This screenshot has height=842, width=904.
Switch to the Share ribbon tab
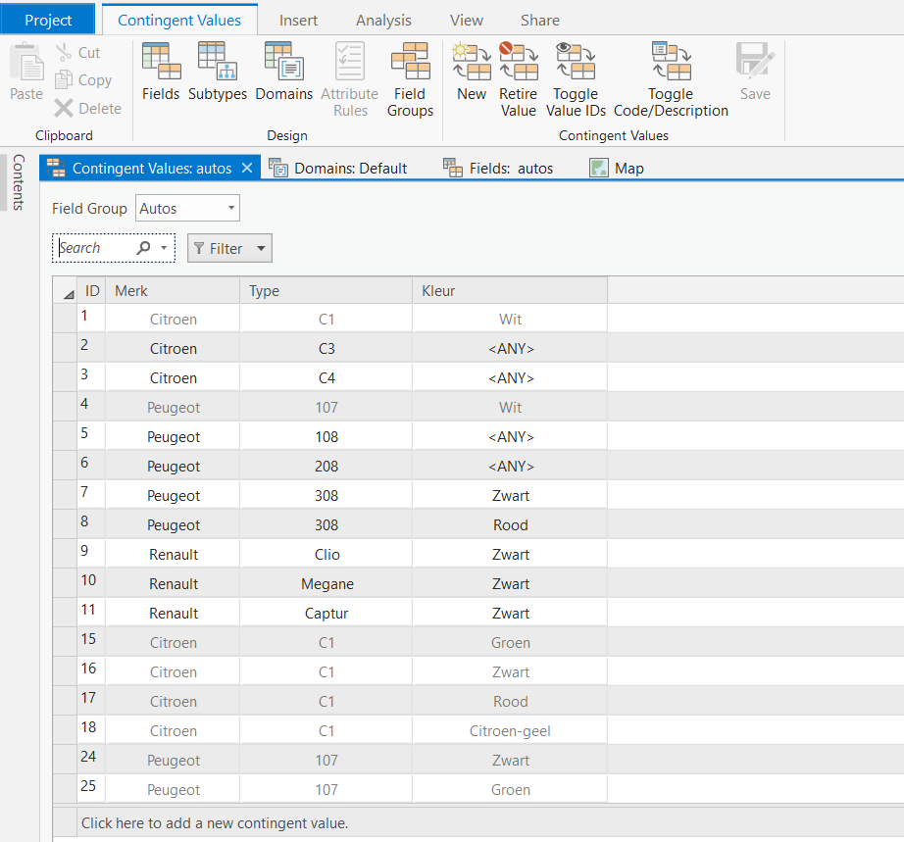coord(539,21)
